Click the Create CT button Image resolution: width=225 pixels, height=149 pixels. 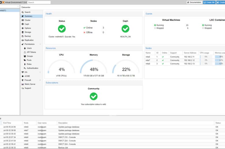(x=221, y=2)
